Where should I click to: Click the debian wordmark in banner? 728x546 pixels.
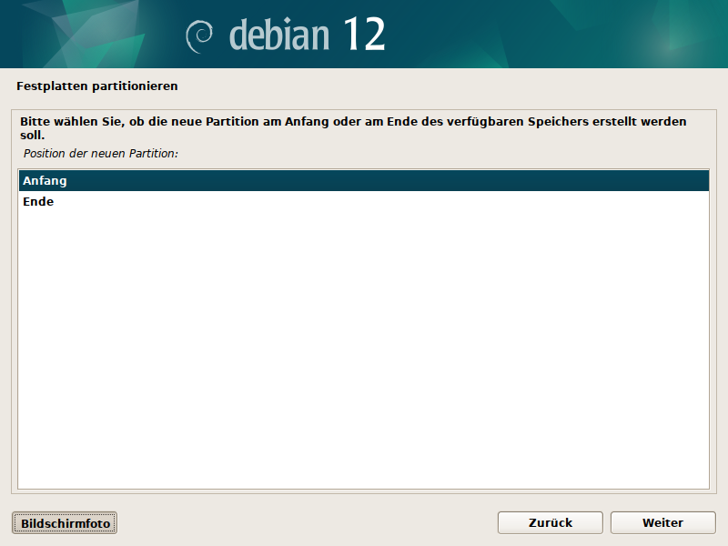pos(279,35)
